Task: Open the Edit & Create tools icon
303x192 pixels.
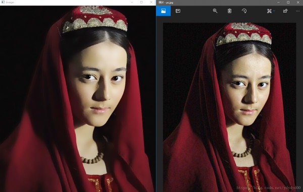Action: tap(269, 11)
